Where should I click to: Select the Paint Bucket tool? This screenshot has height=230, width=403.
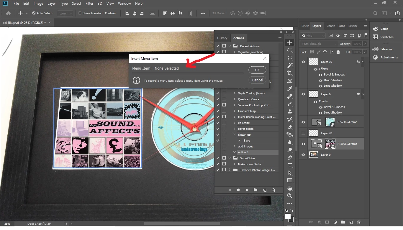pos(290,134)
